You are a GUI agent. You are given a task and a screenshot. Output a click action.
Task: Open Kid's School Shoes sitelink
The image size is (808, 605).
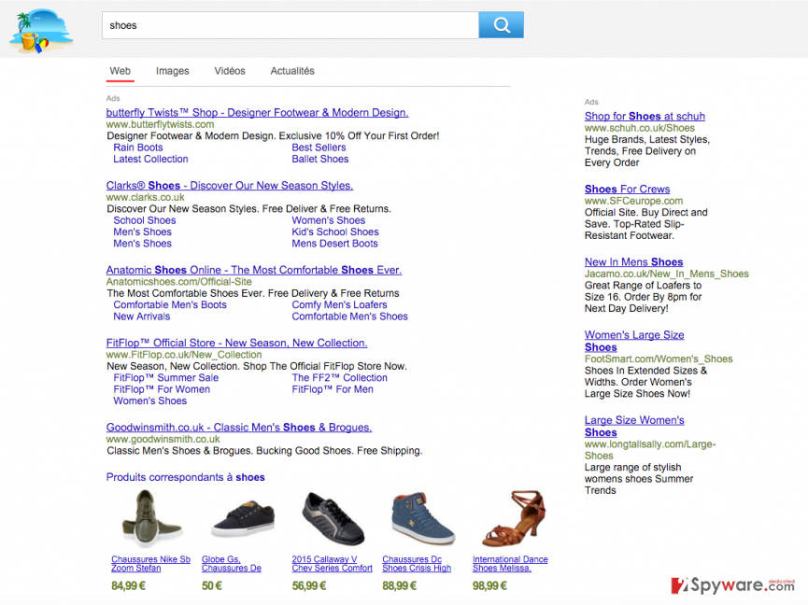coord(335,232)
